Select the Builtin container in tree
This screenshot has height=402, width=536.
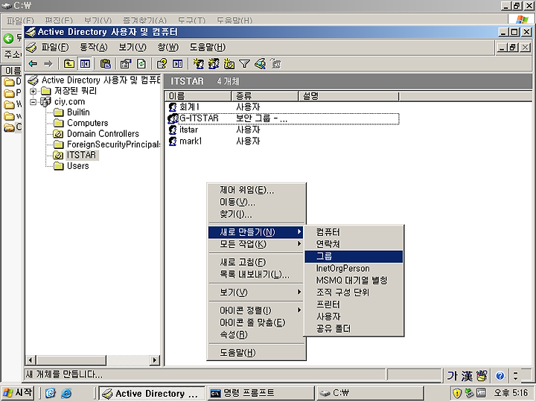click(78, 112)
